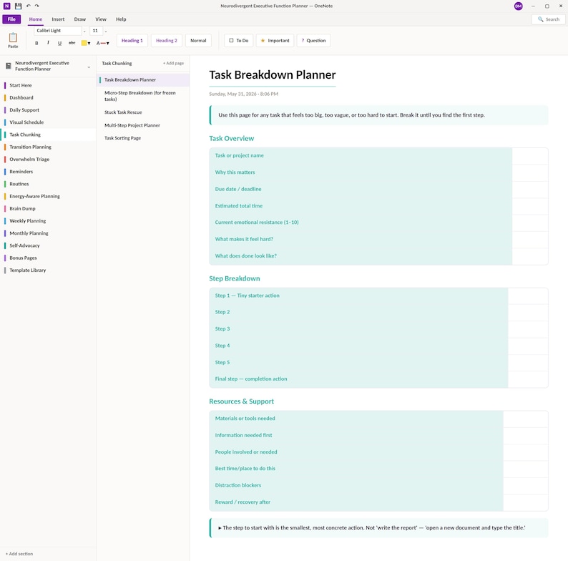Screen dimensions: 568x561
Task: Click the Undo arrow icon
Action: coord(28,6)
